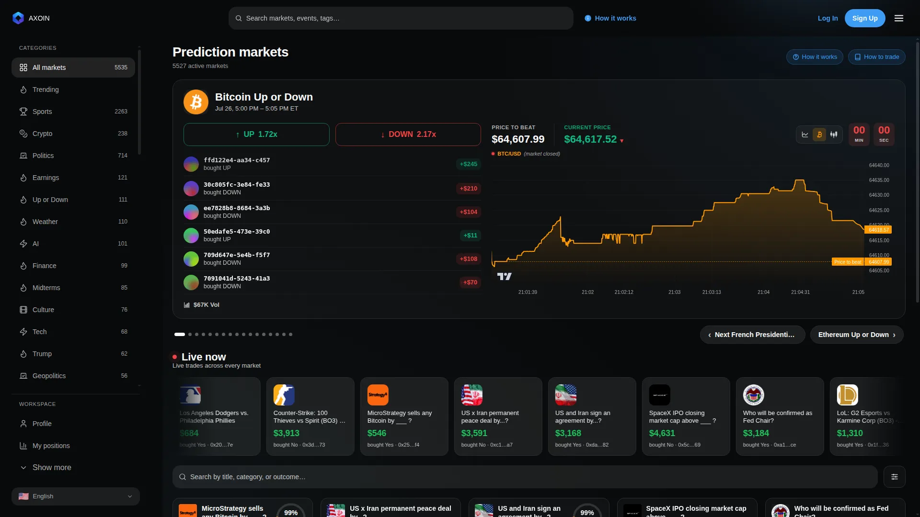Open trader ee7828b8-8684-3a3b avatar

191,212
